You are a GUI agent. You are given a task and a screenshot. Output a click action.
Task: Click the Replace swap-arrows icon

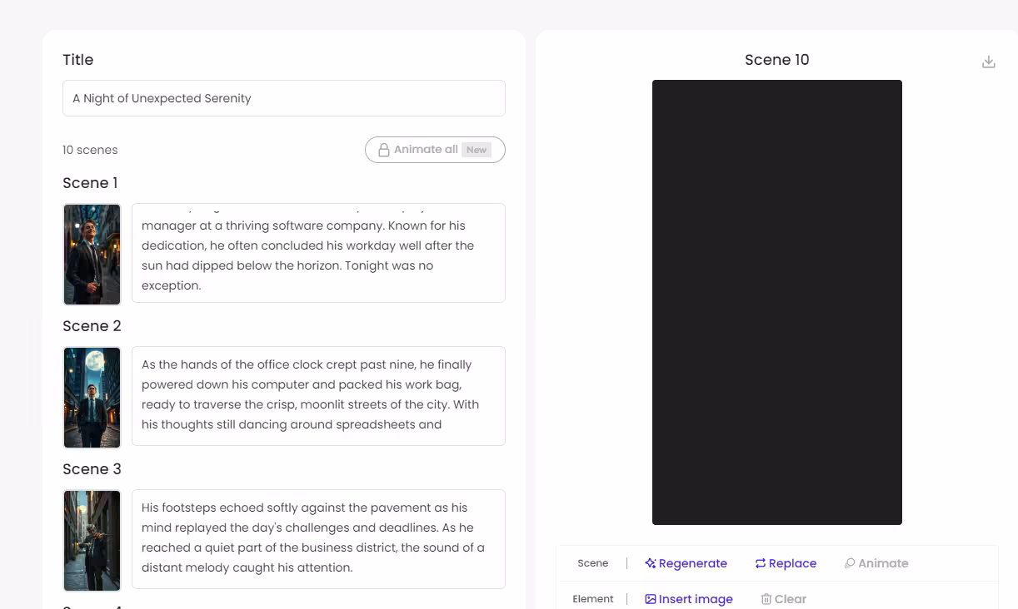coord(760,563)
